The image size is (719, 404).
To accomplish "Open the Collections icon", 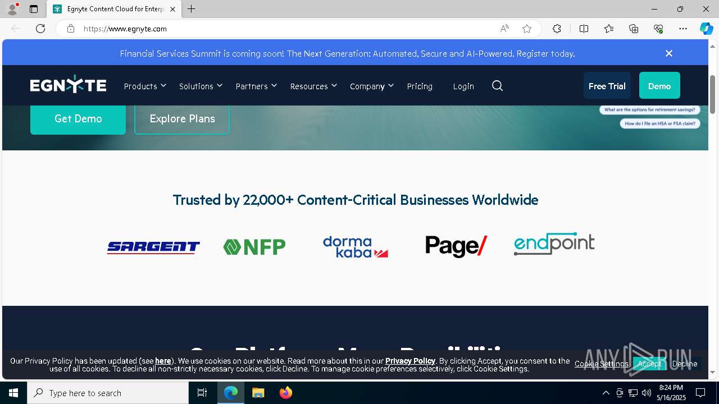I will point(634,29).
